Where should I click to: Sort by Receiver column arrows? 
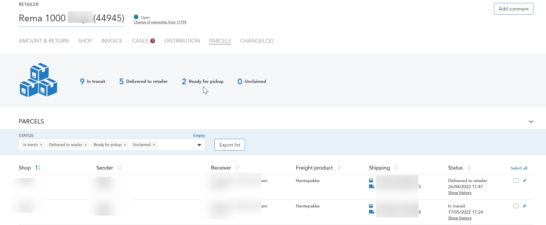click(x=238, y=168)
